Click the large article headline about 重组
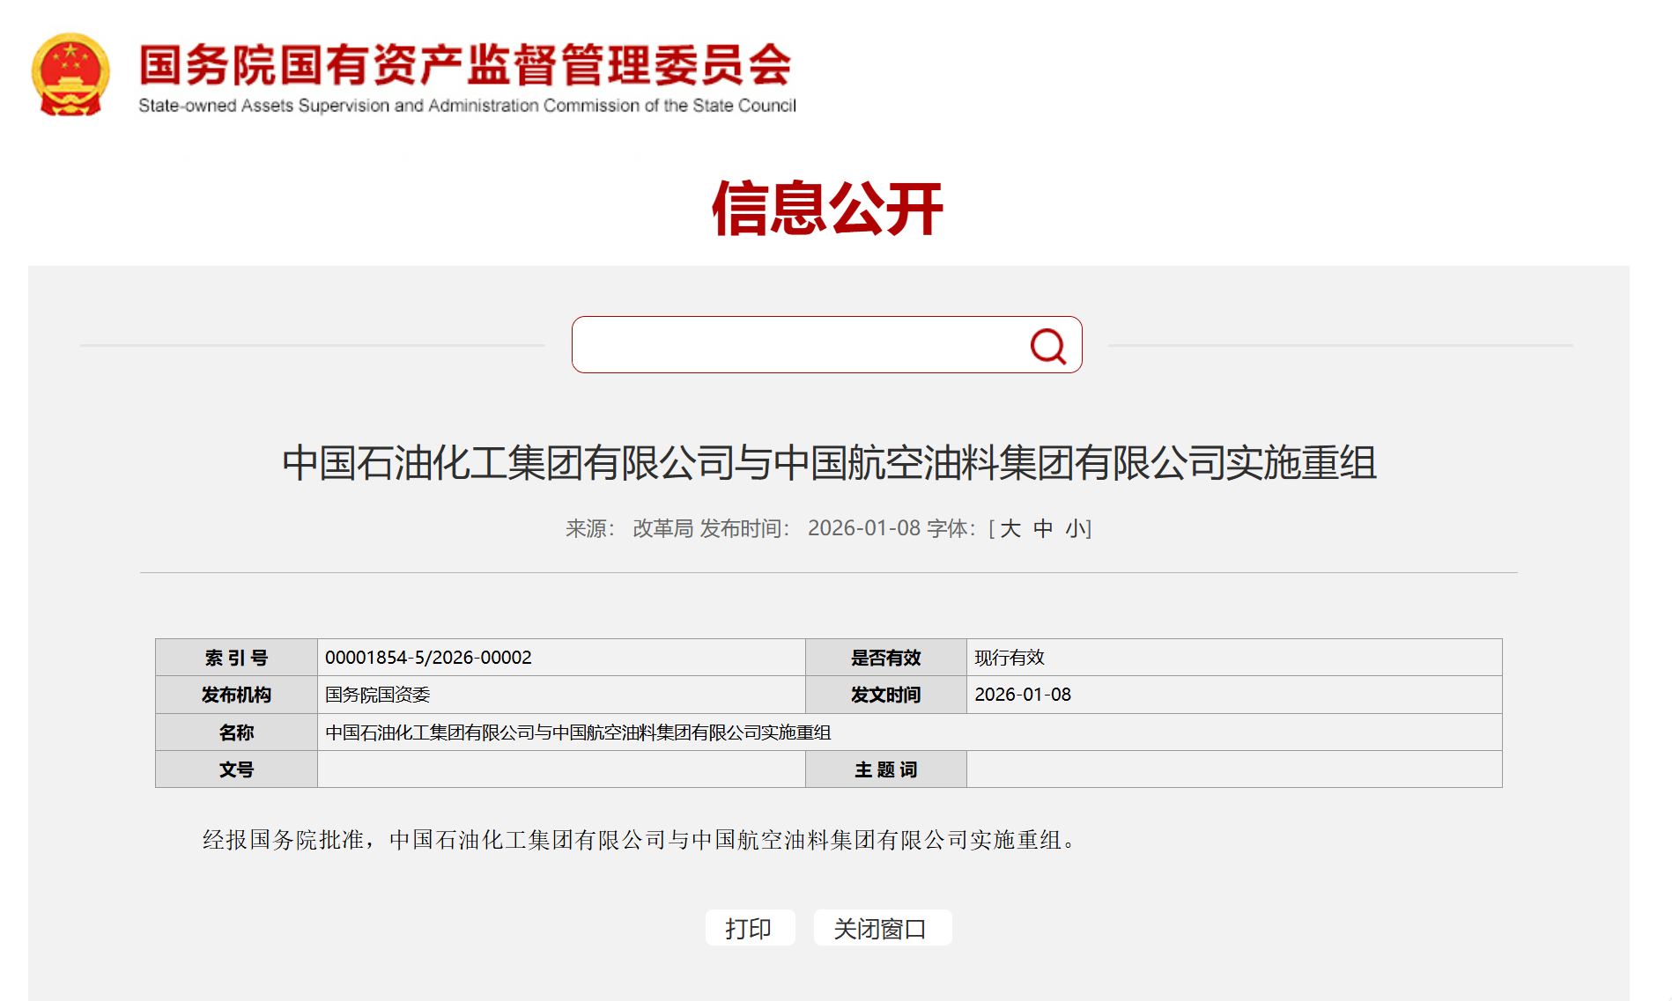 (x=828, y=463)
